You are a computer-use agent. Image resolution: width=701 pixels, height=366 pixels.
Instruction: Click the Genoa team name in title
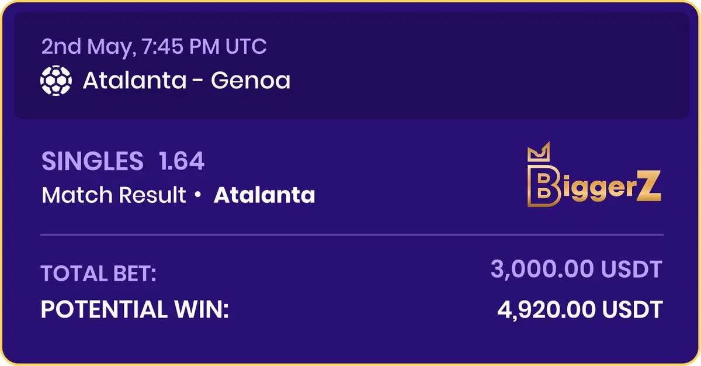(x=251, y=80)
